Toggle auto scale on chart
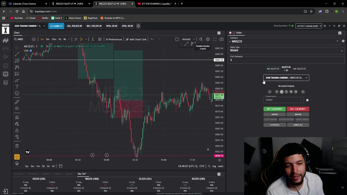The width and height of the screenshot is (347, 195). tap(221, 166)
